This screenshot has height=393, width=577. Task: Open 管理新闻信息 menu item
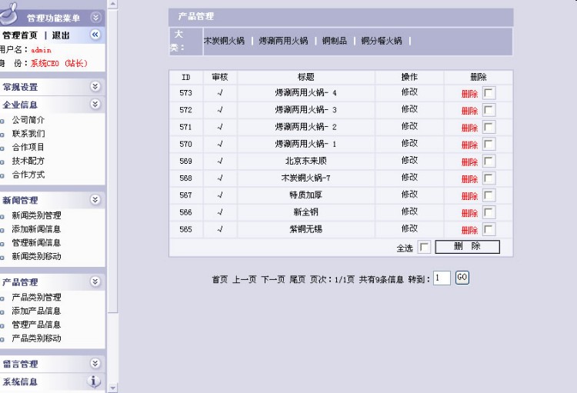point(36,243)
